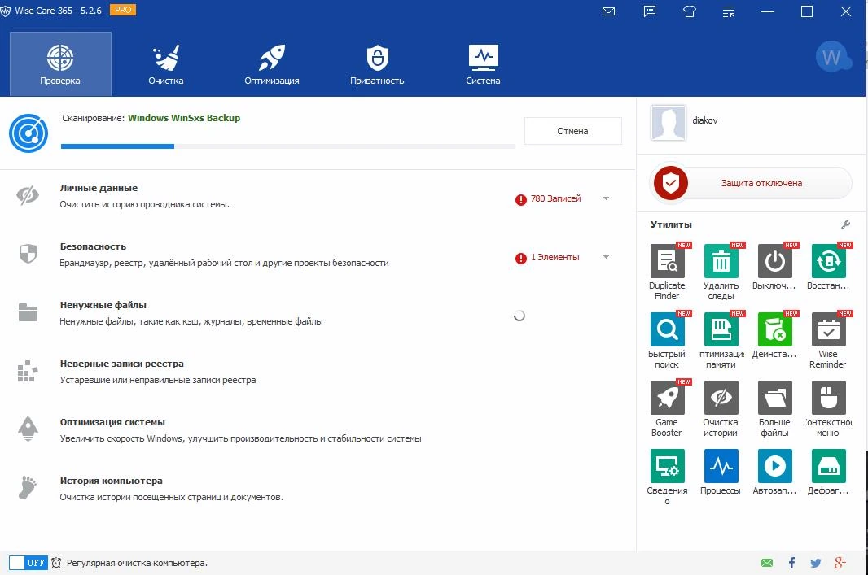Click the diakov user profile picture
This screenshot has height=575, width=868.
(669, 123)
